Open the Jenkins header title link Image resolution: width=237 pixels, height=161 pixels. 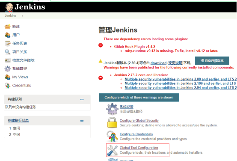30,7
